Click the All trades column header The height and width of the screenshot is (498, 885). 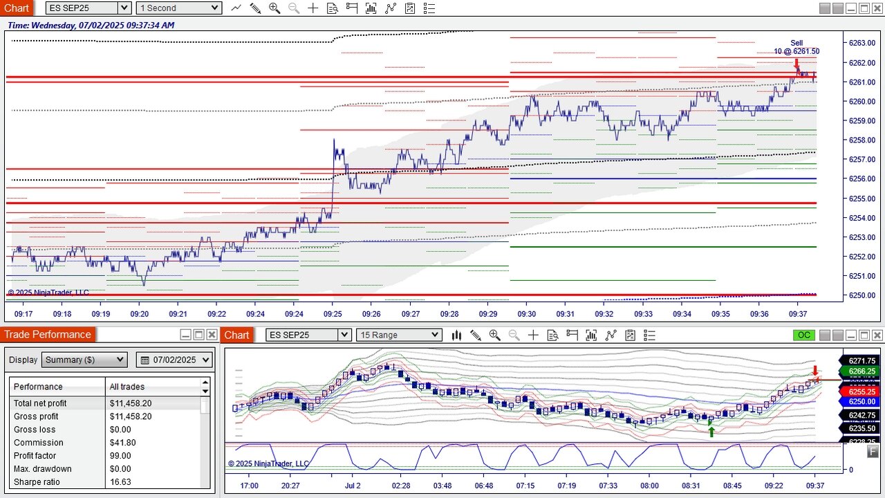tap(153, 387)
